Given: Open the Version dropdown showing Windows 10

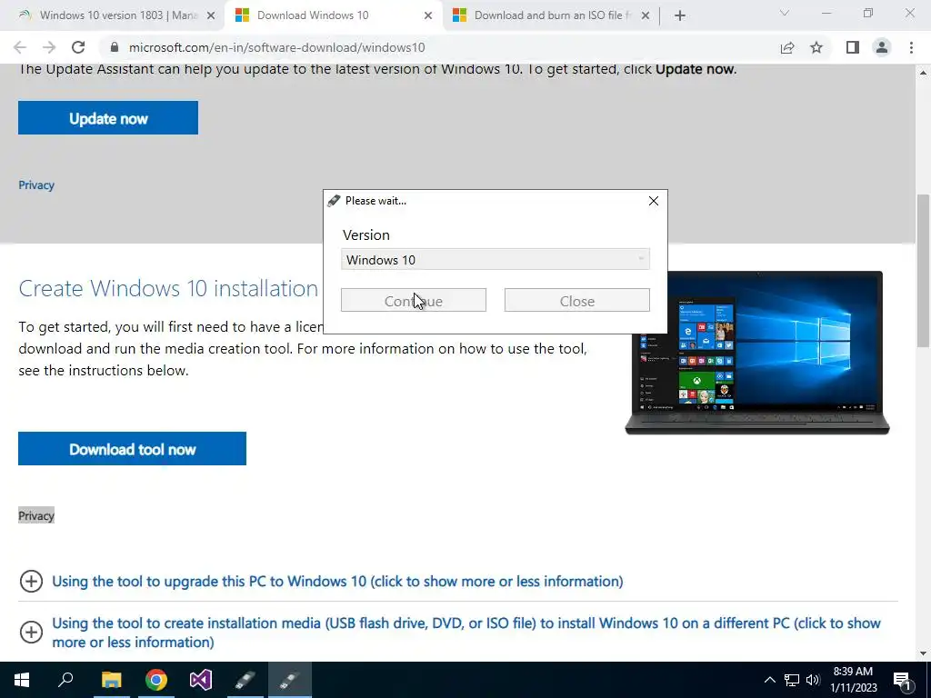Looking at the screenshot, I should [496, 259].
